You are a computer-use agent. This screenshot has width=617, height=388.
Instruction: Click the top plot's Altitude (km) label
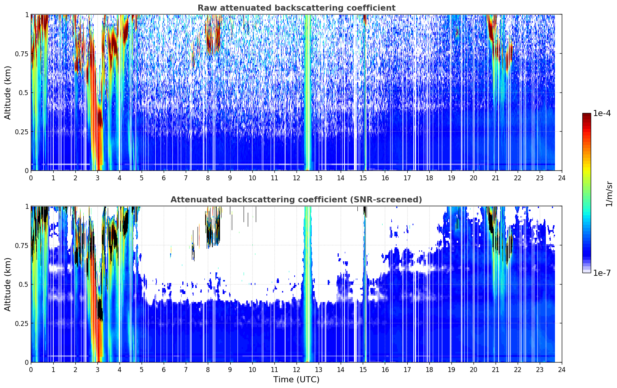(8, 92)
